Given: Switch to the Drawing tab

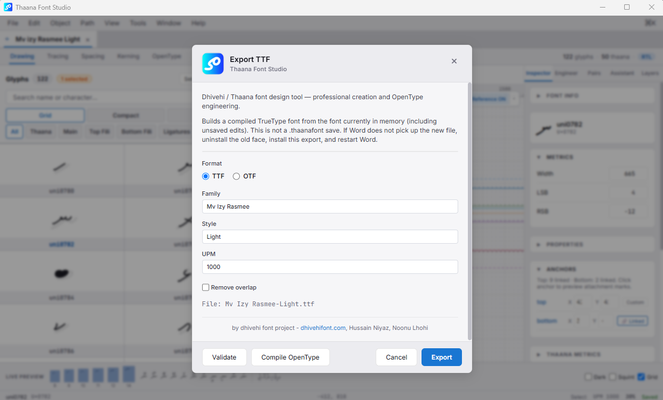Looking at the screenshot, I should coord(22,56).
